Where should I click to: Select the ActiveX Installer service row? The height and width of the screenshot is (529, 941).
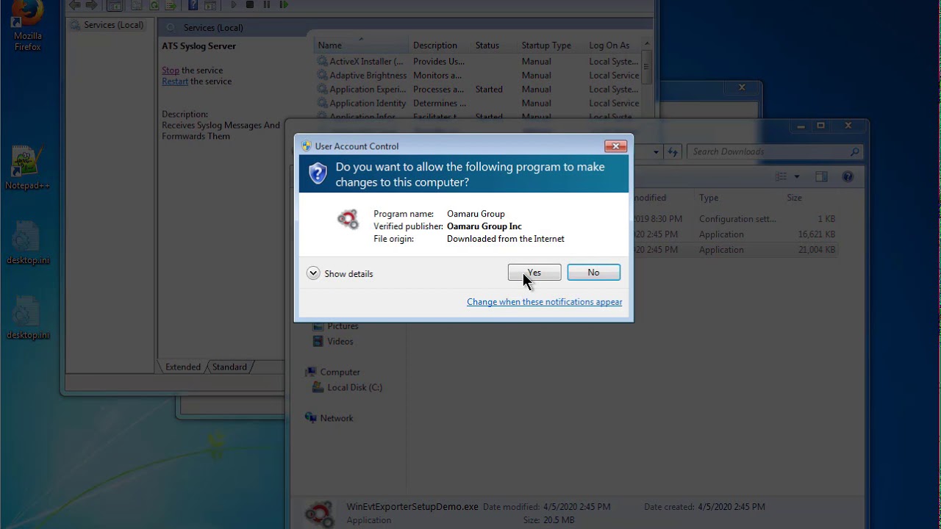point(478,62)
